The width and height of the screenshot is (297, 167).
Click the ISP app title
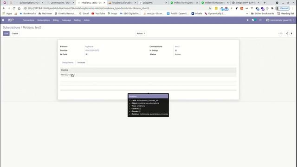point(11,20)
